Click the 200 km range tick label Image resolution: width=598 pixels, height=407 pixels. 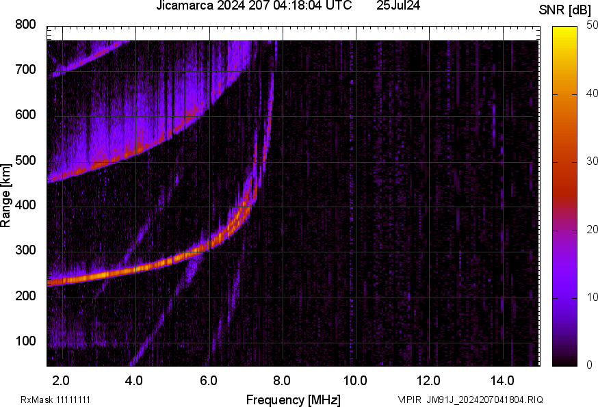(x=25, y=296)
